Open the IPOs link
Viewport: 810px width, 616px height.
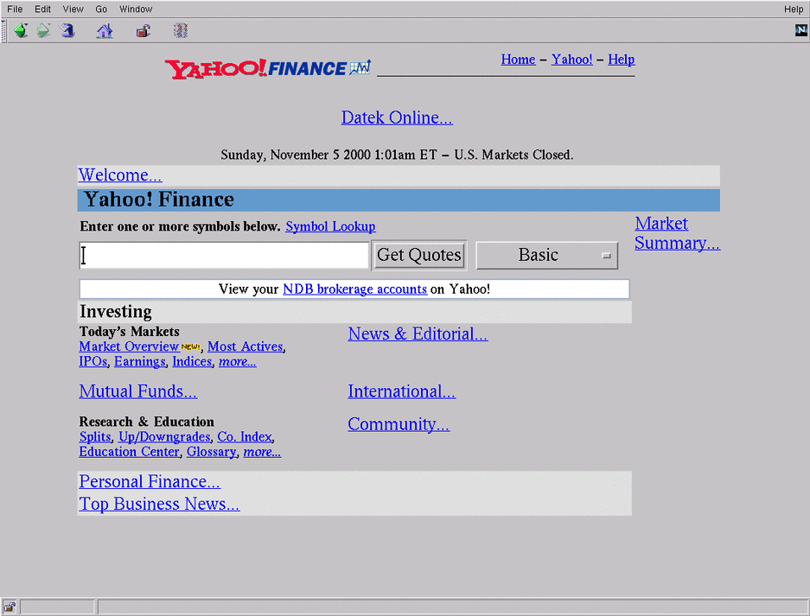click(93, 361)
